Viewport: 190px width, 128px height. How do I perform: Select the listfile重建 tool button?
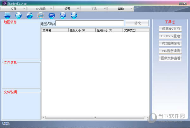[x=170, y=36]
